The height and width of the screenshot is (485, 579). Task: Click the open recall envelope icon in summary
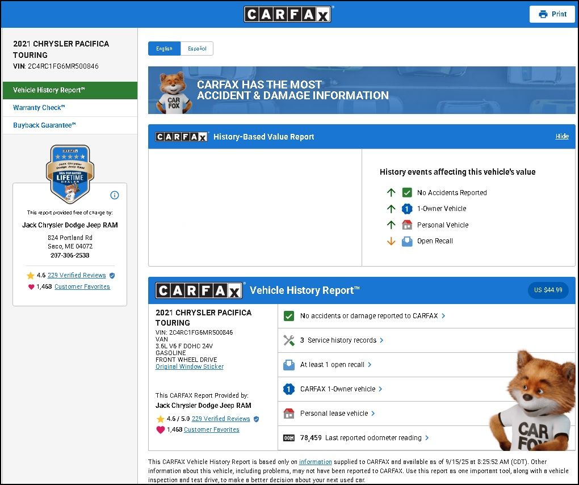pyautogui.click(x=289, y=365)
